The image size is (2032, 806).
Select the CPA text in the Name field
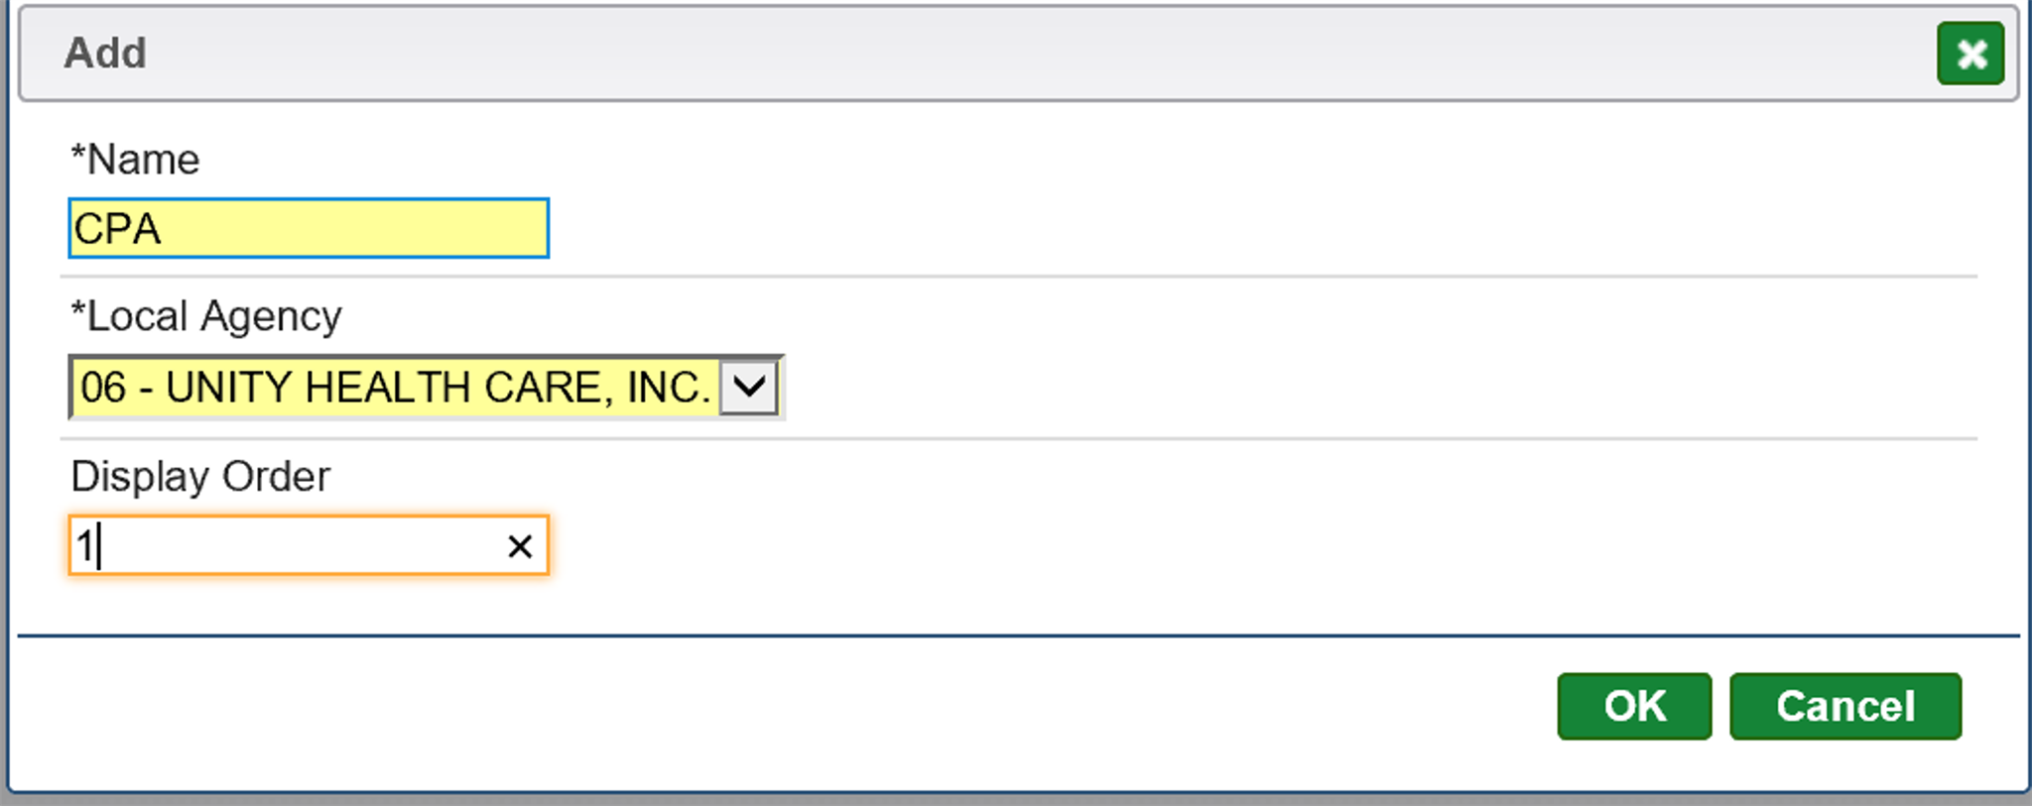click(x=117, y=229)
